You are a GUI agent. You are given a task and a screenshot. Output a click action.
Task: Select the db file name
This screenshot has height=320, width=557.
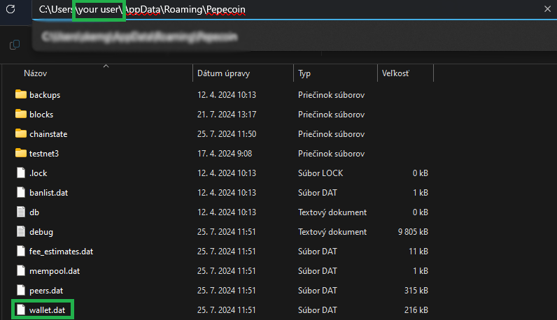(x=34, y=212)
